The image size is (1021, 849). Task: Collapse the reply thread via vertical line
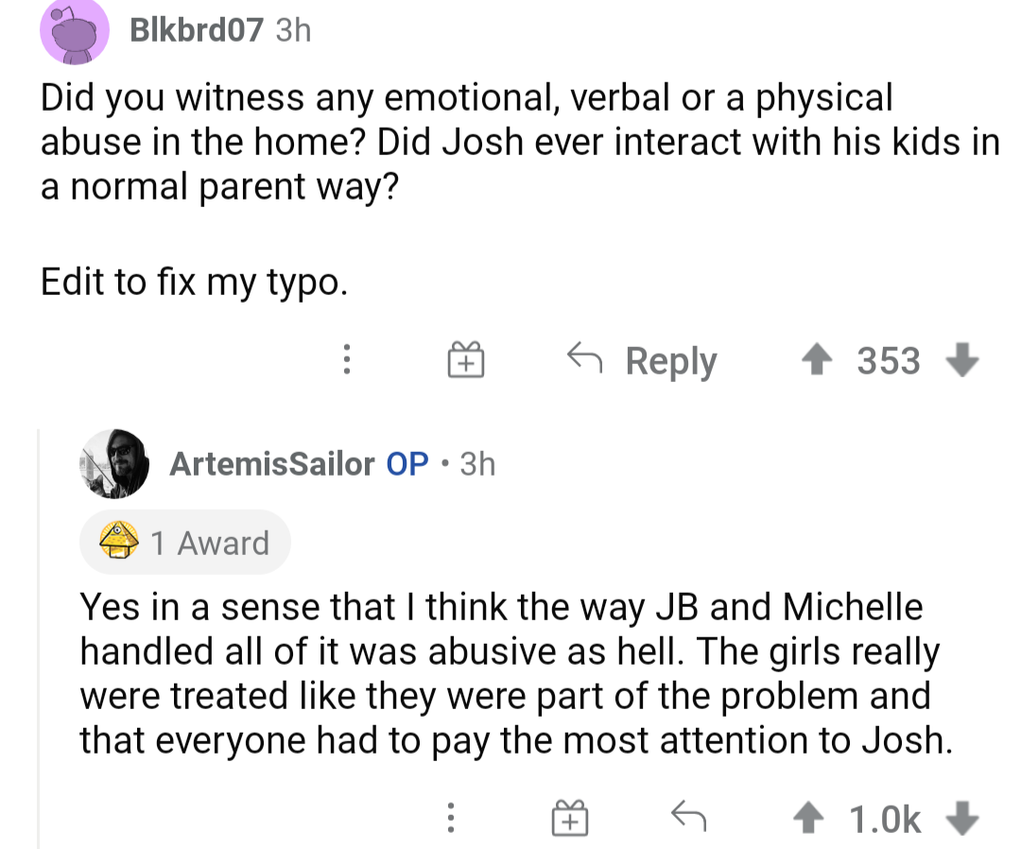point(39,638)
